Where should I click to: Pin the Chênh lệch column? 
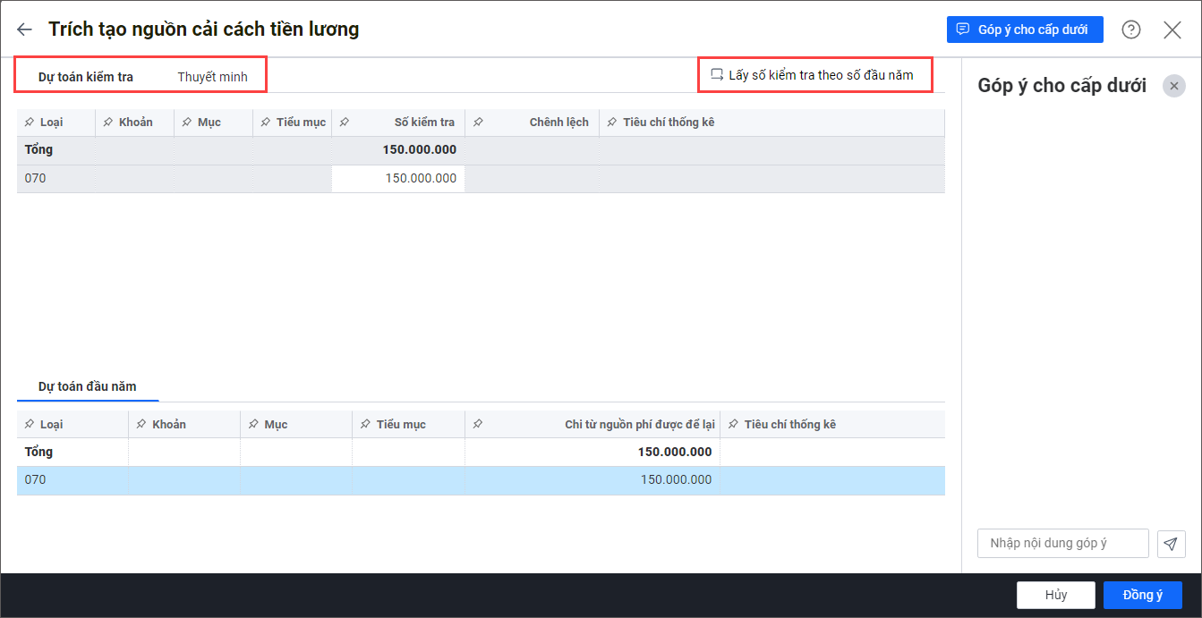478,123
